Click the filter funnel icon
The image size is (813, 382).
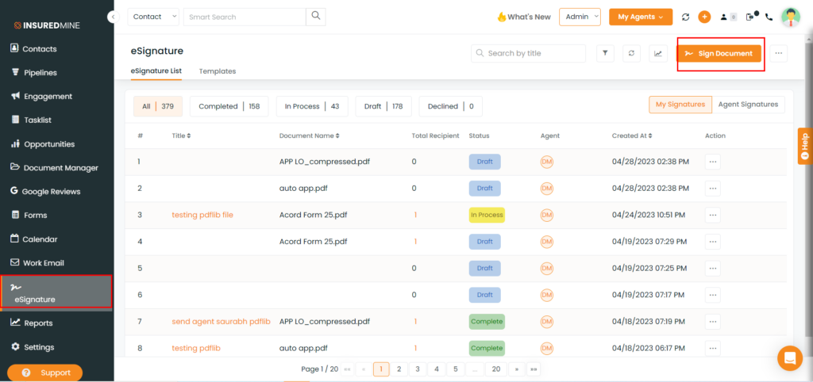click(x=605, y=53)
